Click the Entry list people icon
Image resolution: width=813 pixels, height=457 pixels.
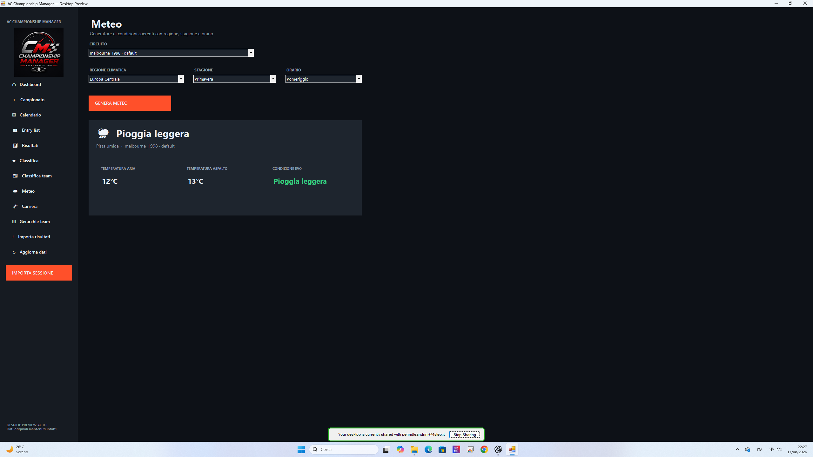click(15, 130)
